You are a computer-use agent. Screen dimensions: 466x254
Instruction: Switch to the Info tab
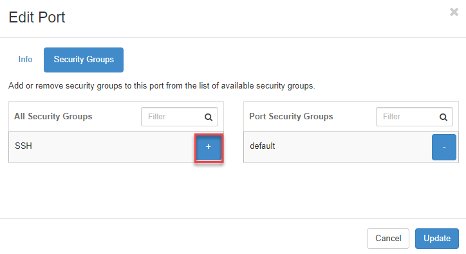coord(25,60)
